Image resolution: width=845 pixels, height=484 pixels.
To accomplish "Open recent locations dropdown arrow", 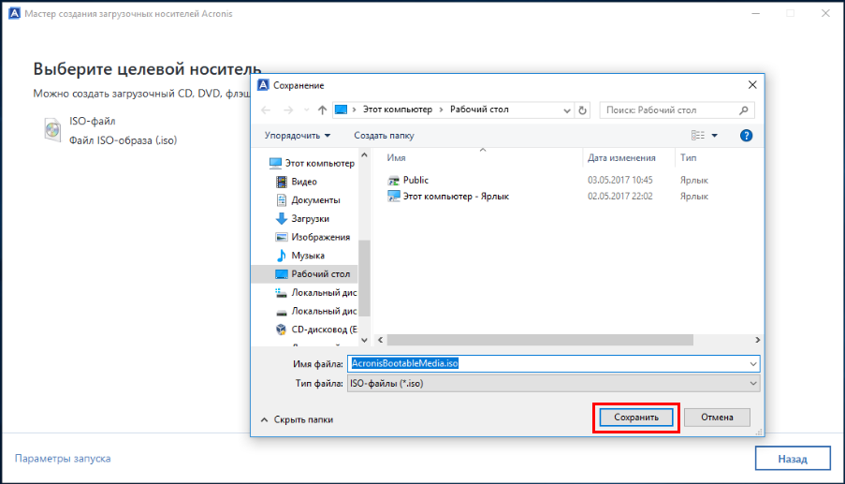I will point(306,110).
